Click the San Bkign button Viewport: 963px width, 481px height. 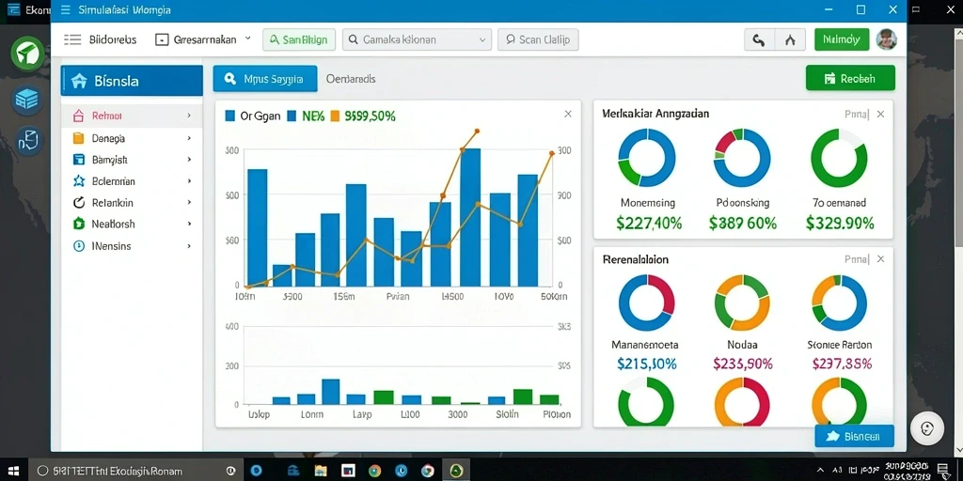click(299, 39)
